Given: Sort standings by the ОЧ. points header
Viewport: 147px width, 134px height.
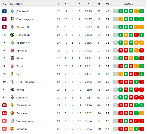Looking at the screenshot, I should tap(107, 4).
